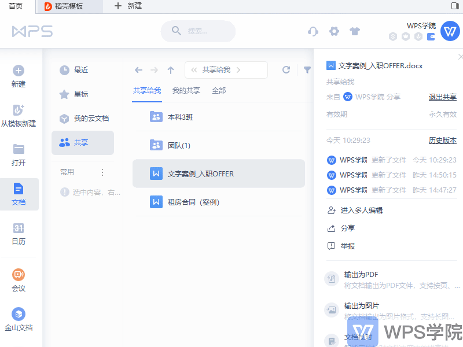The image size is (463, 347).
Task: Click the 举报 option text
Action: point(348,246)
